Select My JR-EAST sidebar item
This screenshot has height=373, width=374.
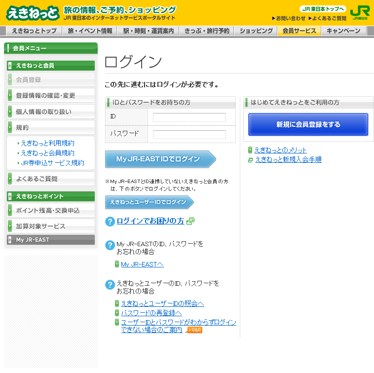click(51, 240)
